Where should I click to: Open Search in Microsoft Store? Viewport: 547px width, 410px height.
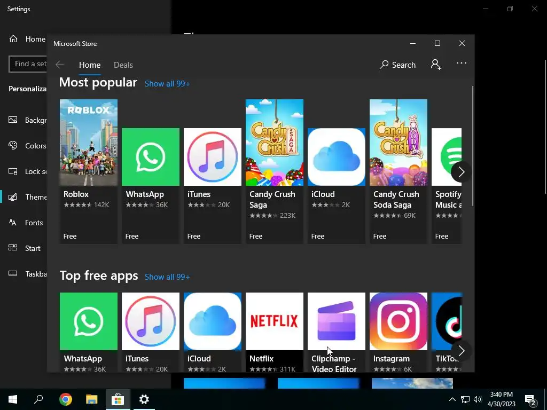(x=397, y=65)
